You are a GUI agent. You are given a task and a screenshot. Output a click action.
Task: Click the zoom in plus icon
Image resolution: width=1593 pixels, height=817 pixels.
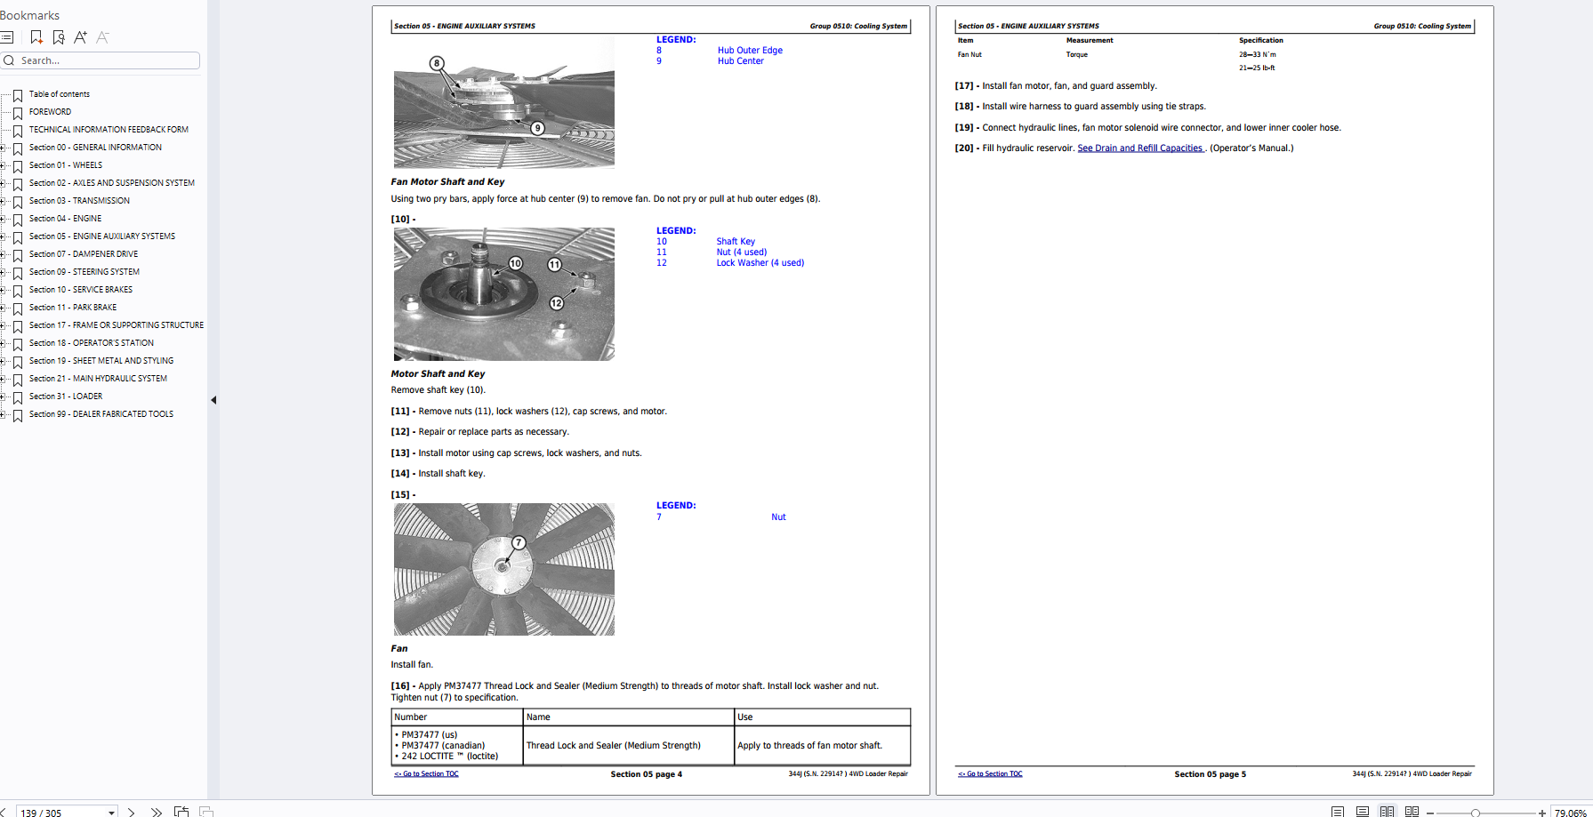click(x=1542, y=813)
